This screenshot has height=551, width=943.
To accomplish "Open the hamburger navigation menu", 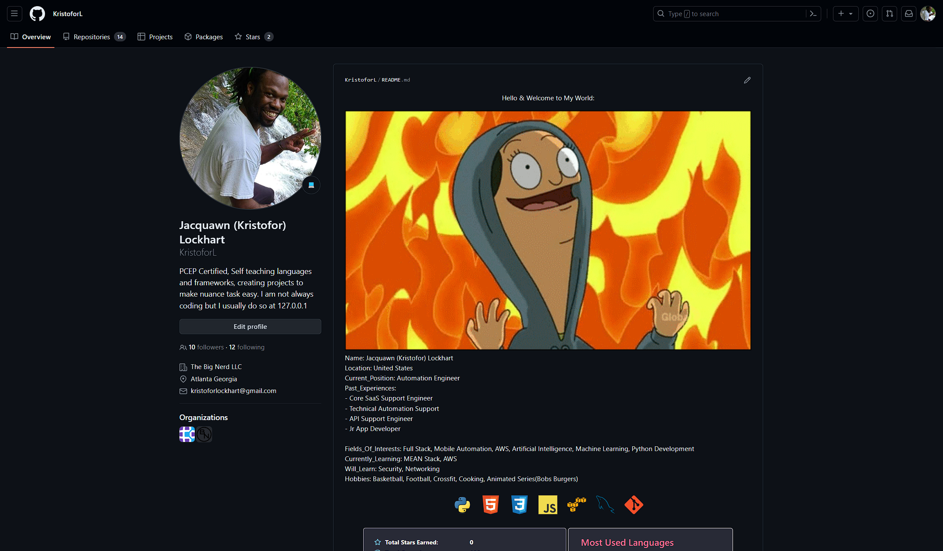I will [14, 14].
